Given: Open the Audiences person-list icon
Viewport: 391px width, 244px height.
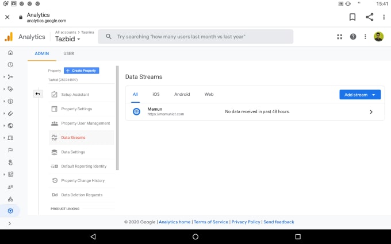Looking at the screenshot, I should pyautogui.click(x=10, y=187).
